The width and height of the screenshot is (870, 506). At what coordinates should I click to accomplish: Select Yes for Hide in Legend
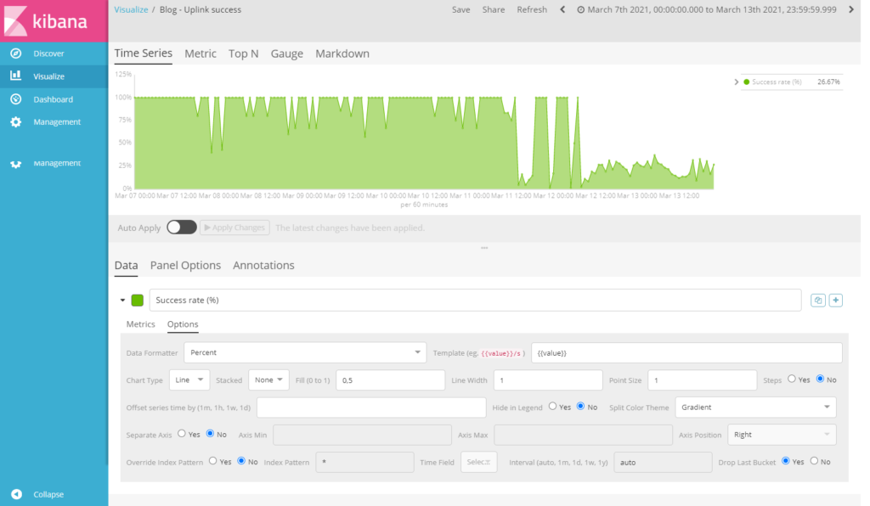pyautogui.click(x=552, y=406)
